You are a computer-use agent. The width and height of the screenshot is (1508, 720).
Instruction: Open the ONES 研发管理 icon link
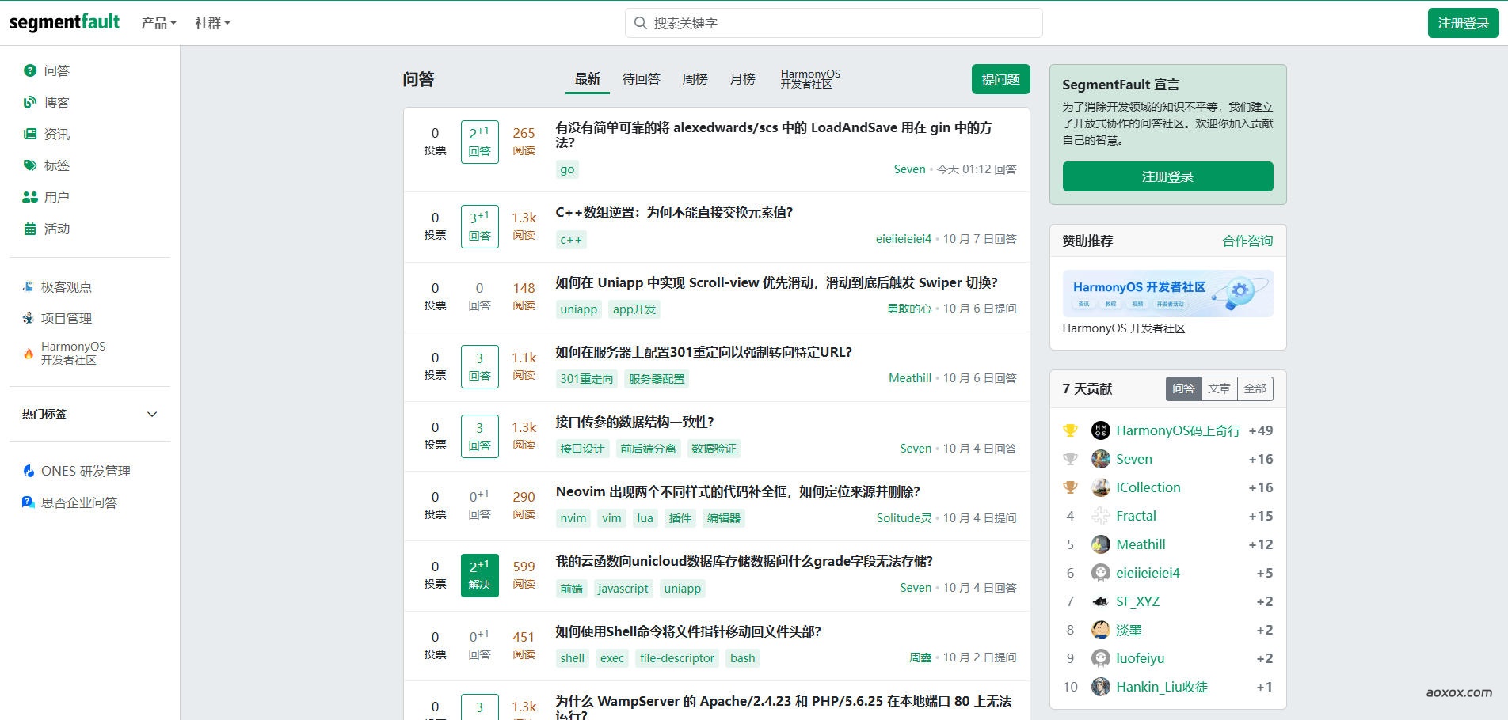coord(29,471)
